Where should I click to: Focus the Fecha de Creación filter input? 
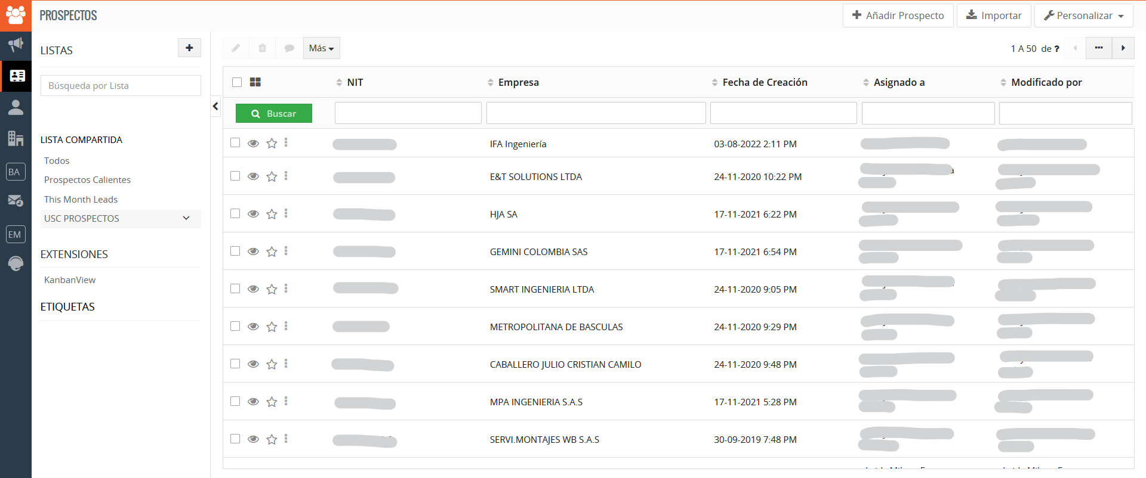click(784, 113)
